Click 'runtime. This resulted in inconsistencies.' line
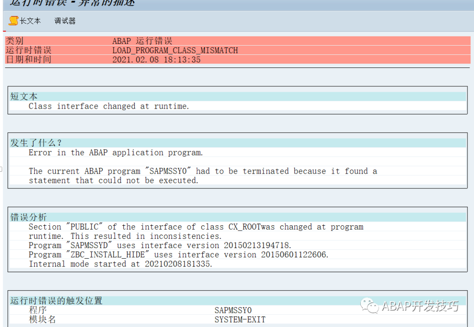Viewport: 474px width, 327px height. click(125, 236)
